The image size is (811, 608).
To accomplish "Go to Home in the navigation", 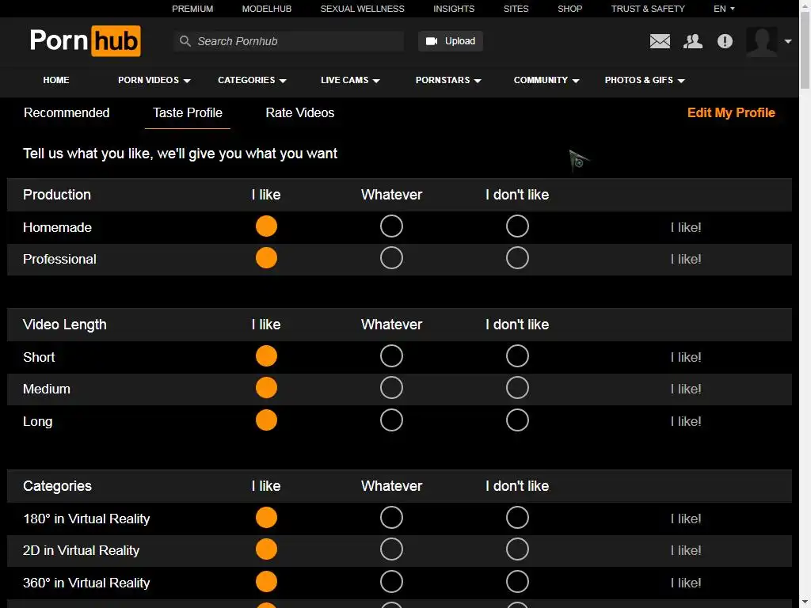I will (56, 80).
